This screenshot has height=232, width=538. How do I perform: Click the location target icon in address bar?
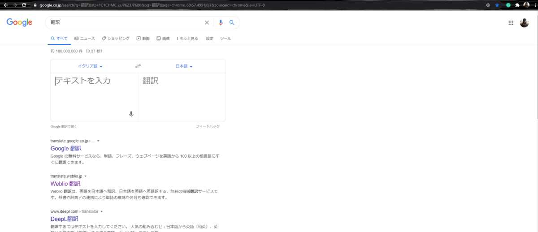(x=488, y=5)
